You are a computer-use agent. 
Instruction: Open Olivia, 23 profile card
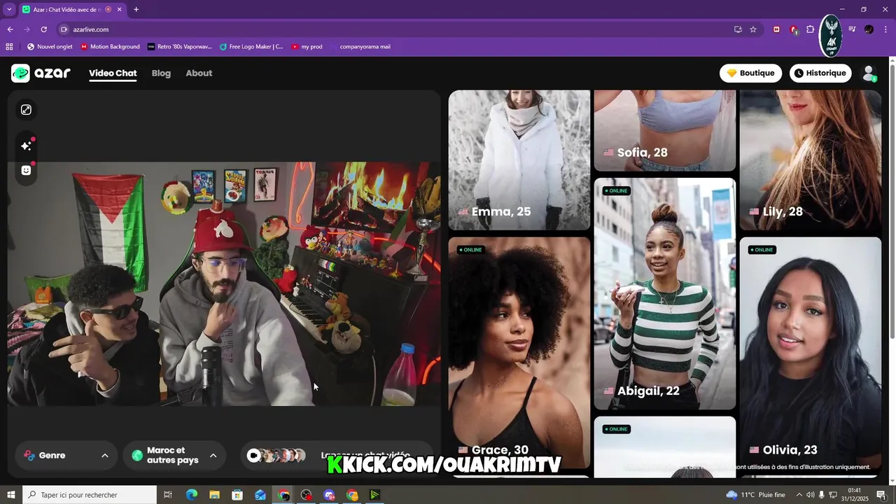811,352
